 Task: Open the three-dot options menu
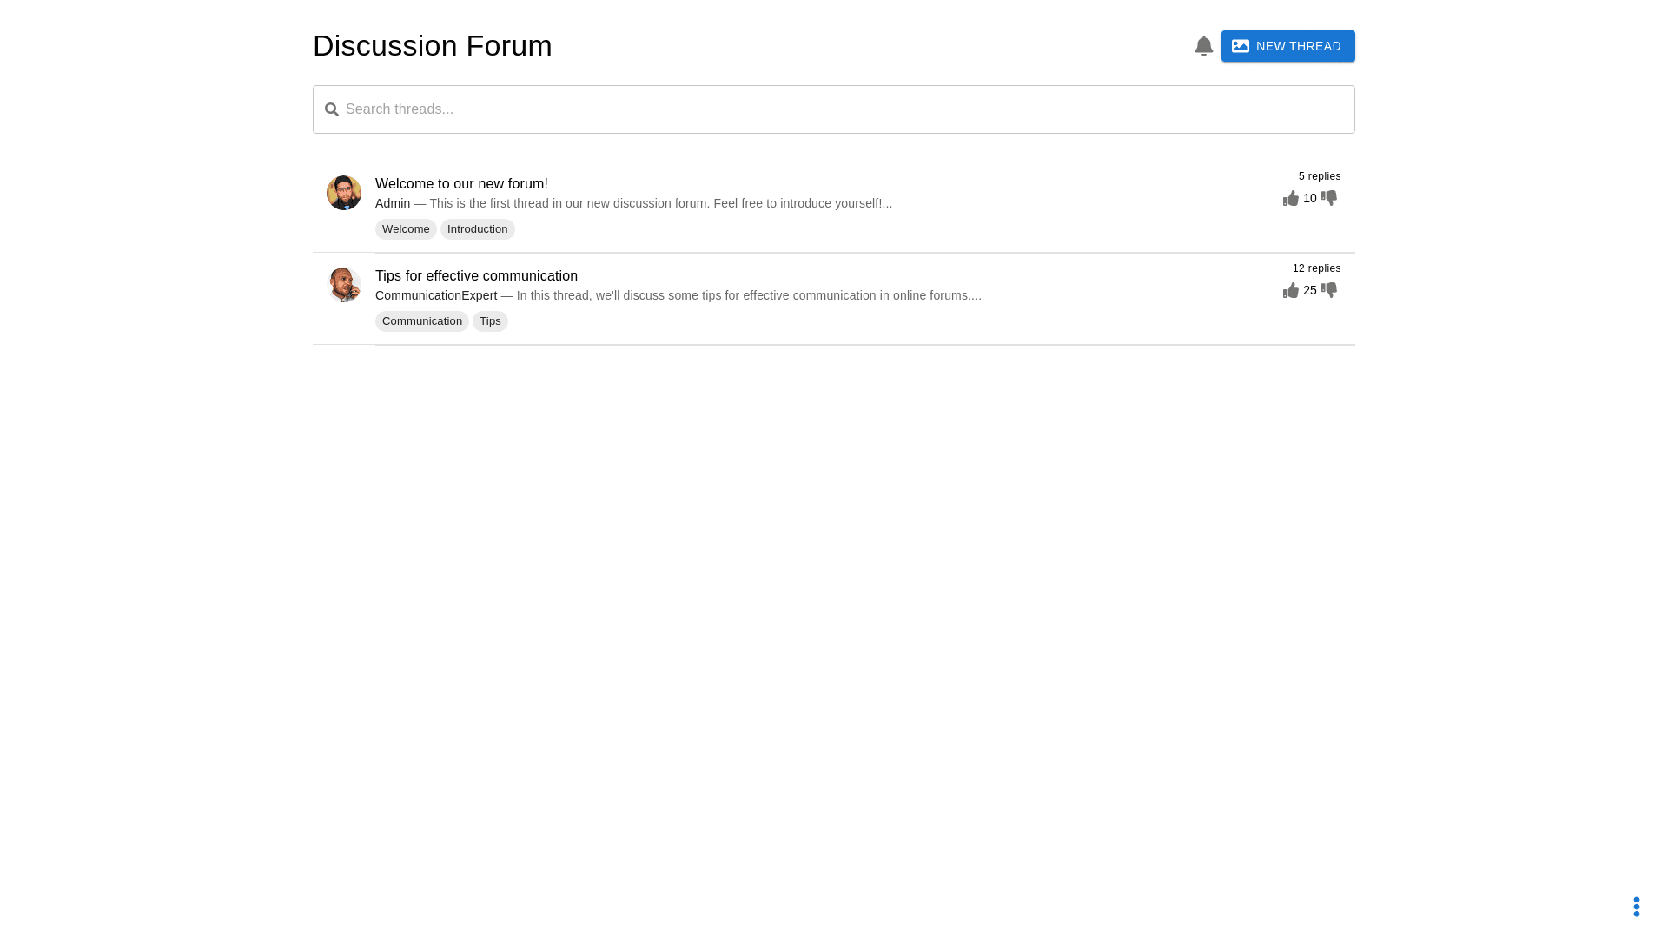tap(1636, 907)
